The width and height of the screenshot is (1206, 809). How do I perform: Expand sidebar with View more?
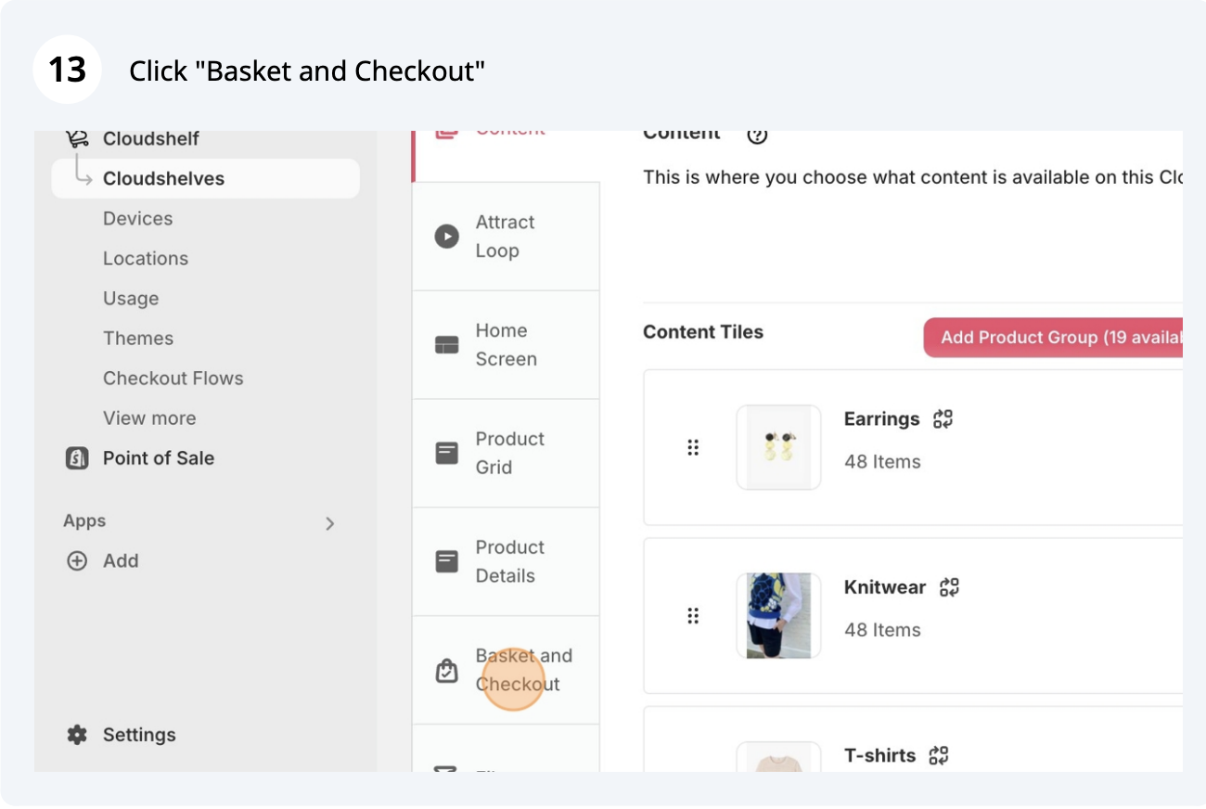149,418
